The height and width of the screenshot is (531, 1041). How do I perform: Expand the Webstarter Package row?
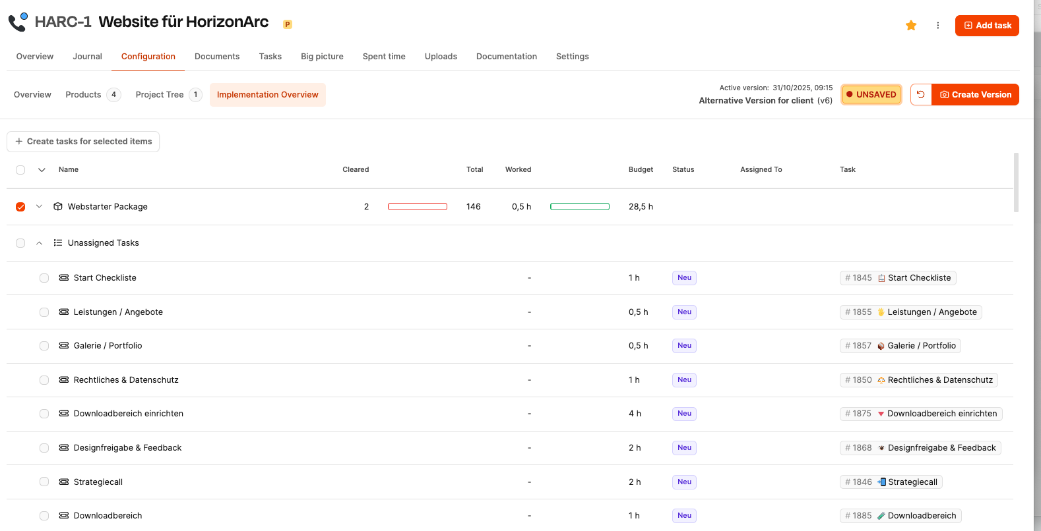tap(39, 207)
